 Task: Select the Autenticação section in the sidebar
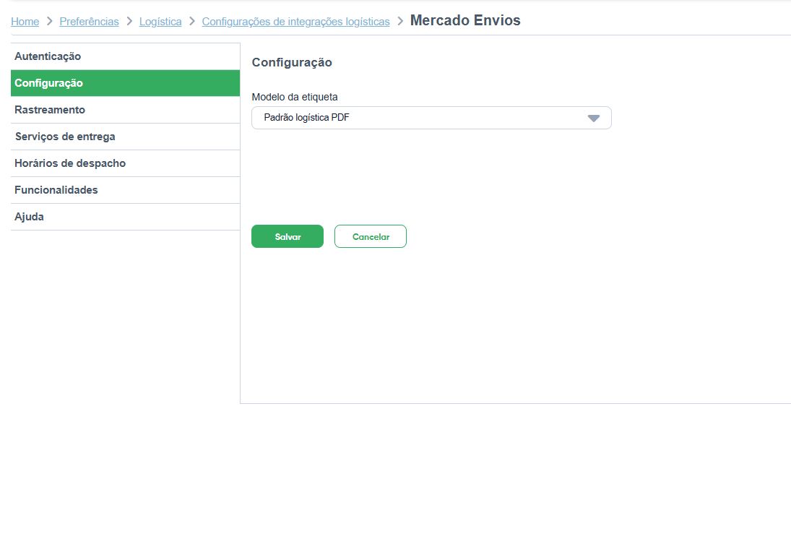[x=47, y=56]
